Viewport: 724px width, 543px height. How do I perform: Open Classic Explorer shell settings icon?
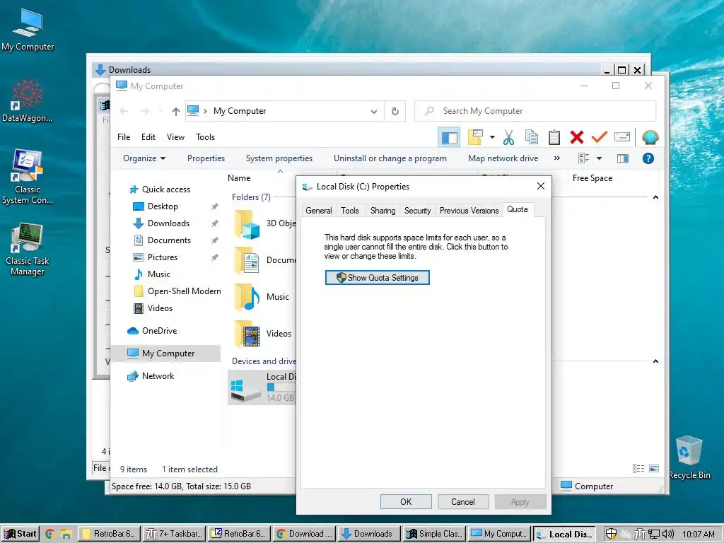point(650,137)
